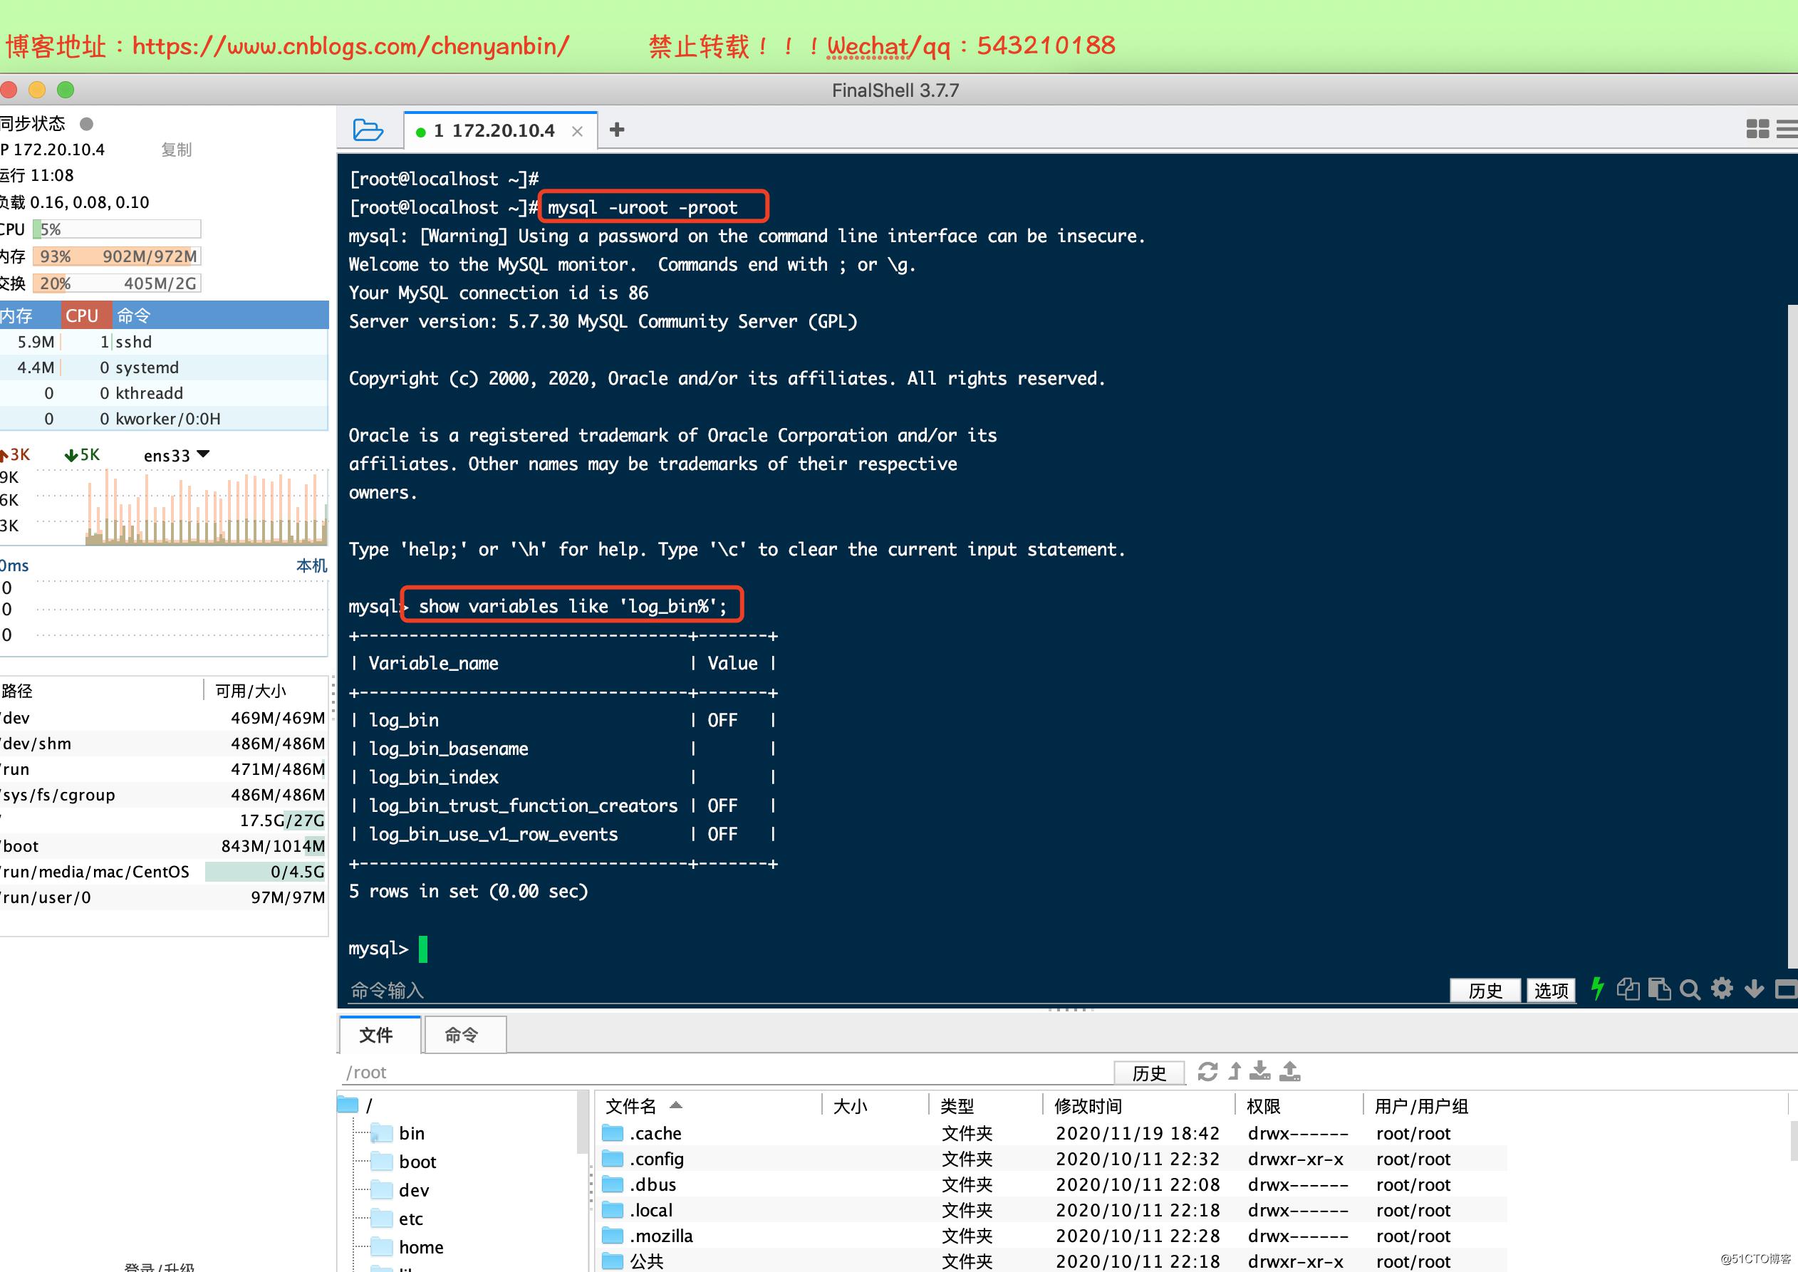Switch to the 命令 tab

(462, 1036)
